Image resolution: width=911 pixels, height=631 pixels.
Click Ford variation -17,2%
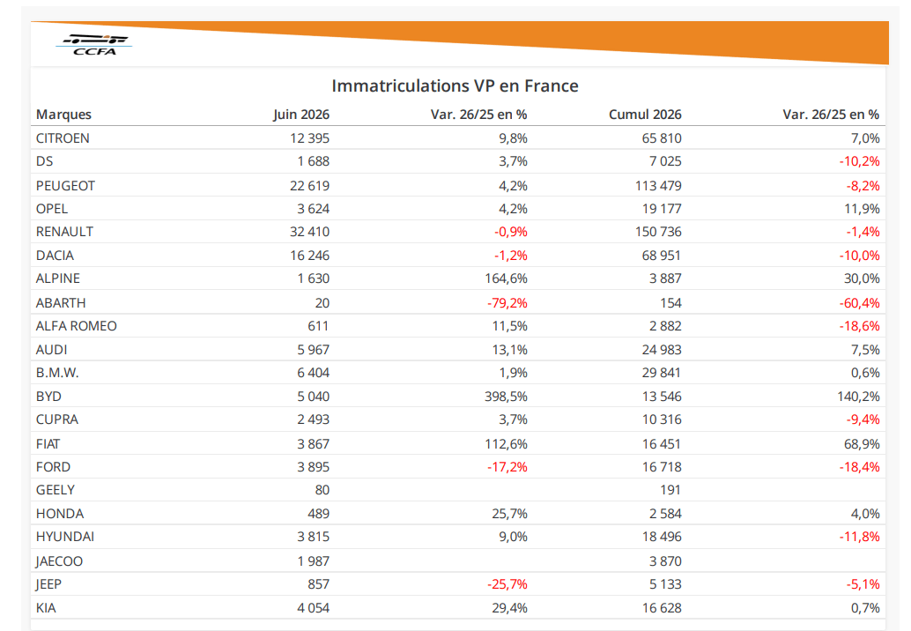coord(507,467)
